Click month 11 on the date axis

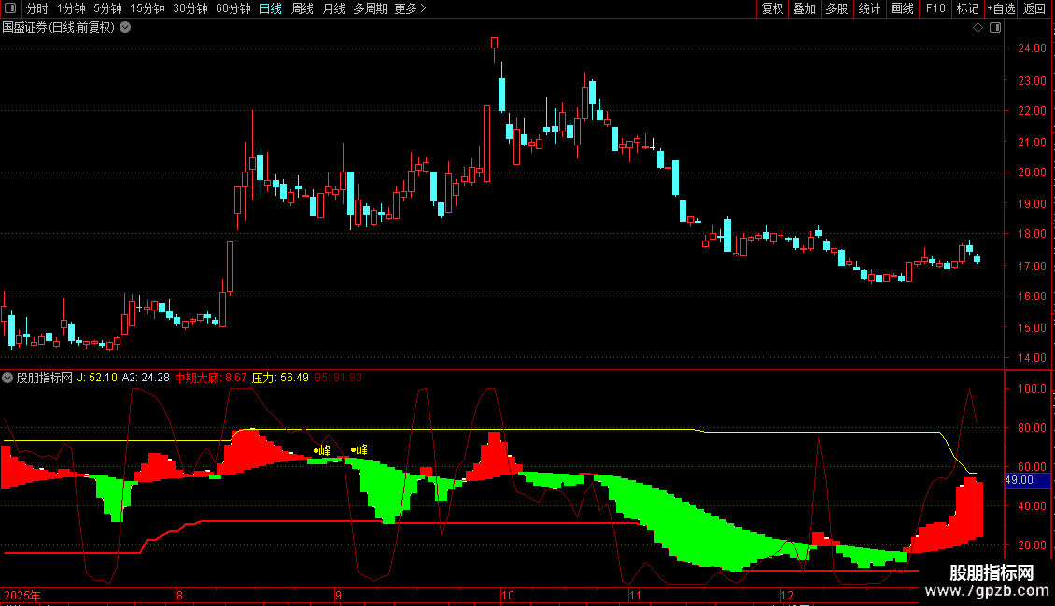tap(635, 595)
